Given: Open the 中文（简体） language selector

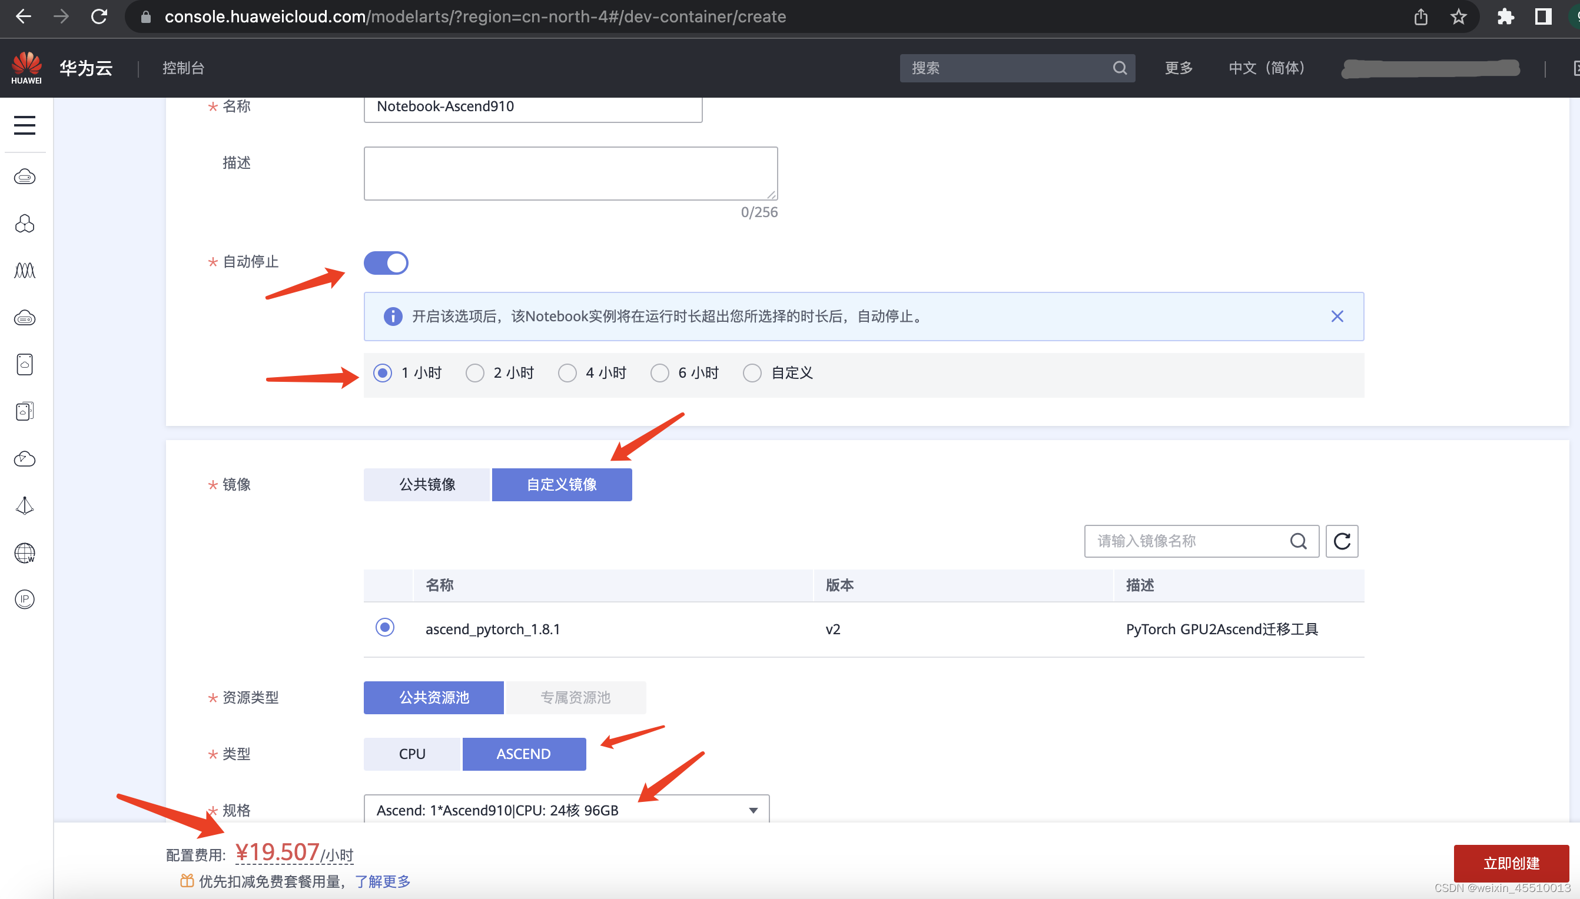Looking at the screenshot, I should [1266, 68].
